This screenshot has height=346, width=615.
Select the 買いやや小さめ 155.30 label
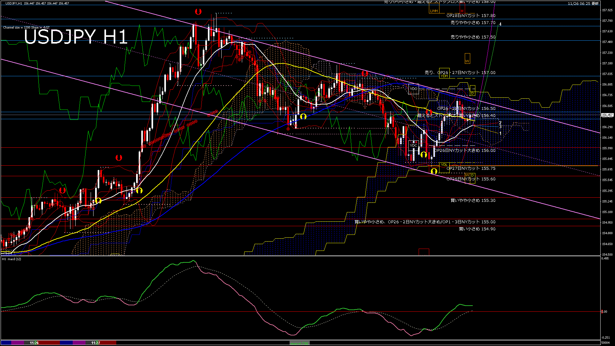473,200
